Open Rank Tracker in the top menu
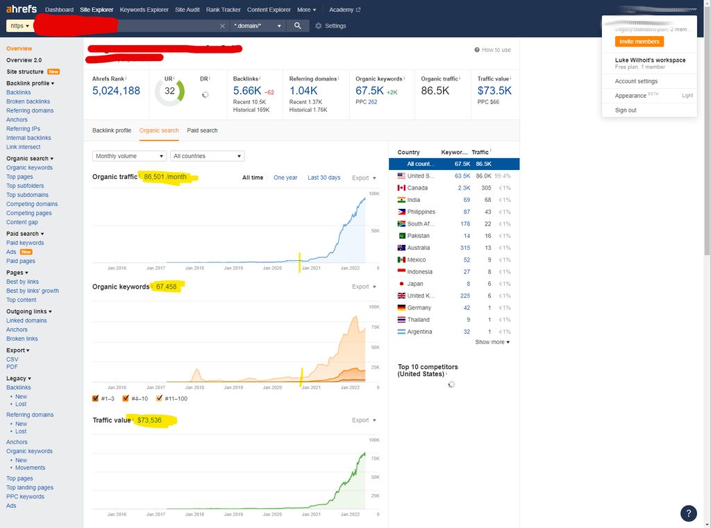Image resolution: width=711 pixels, height=528 pixels. pos(223,10)
